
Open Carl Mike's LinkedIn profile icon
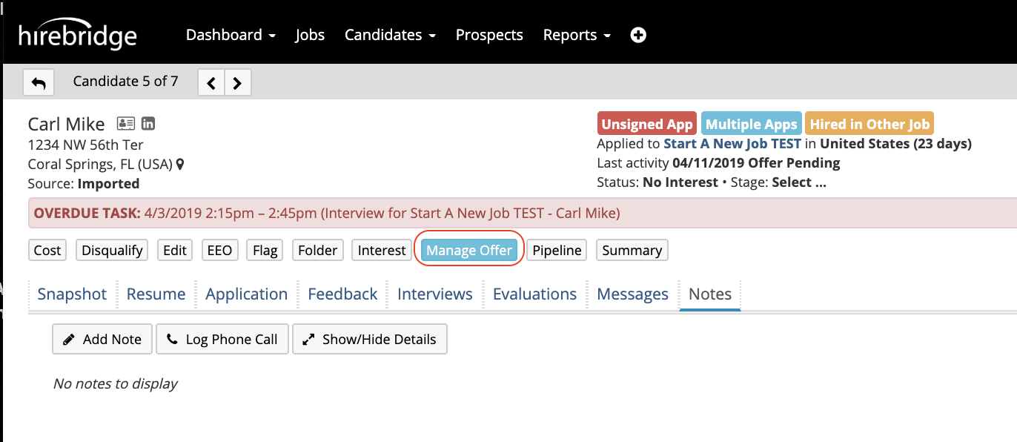[148, 124]
